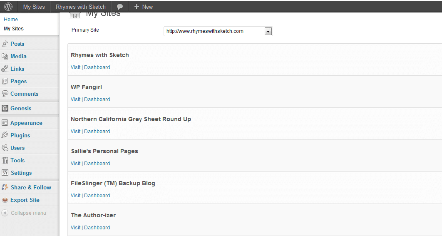Select My Sites in the sidebar submenu
The height and width of the screenshot is (236, 442).
pos(14,28)
